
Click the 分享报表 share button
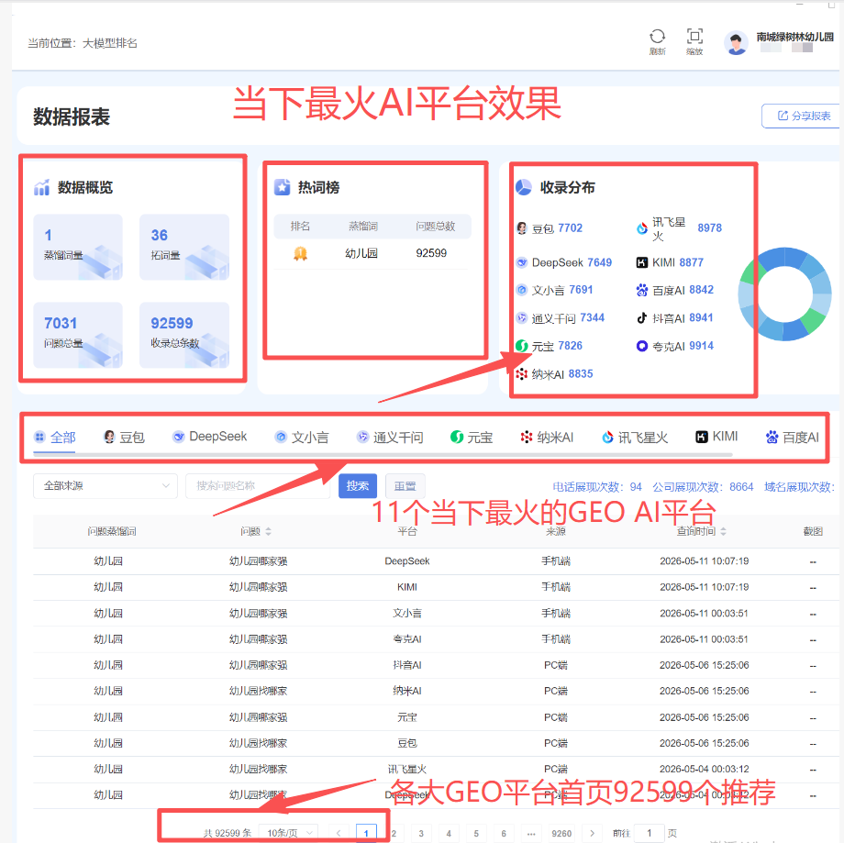(x=801, y=116)
